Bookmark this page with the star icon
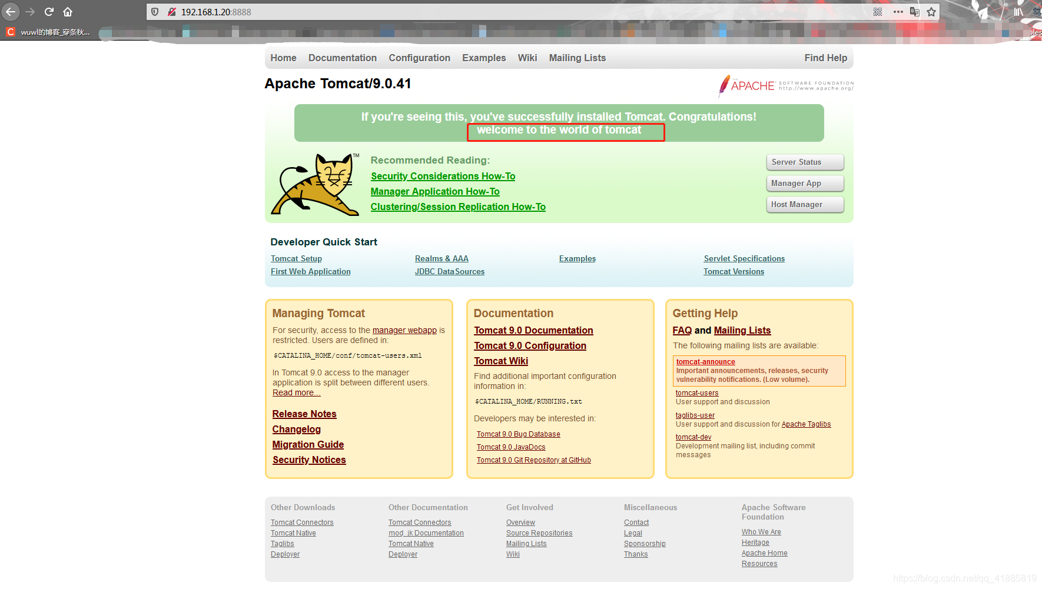Viewport: 1042px width, 589px height. [931, 12]
